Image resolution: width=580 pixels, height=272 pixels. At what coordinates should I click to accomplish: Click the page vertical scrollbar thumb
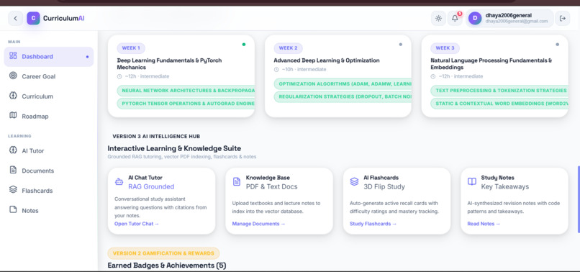(579, 199)
